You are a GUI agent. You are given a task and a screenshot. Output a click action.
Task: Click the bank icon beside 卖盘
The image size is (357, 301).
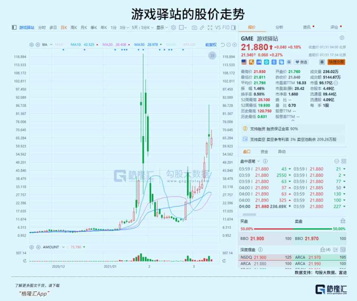343,221
